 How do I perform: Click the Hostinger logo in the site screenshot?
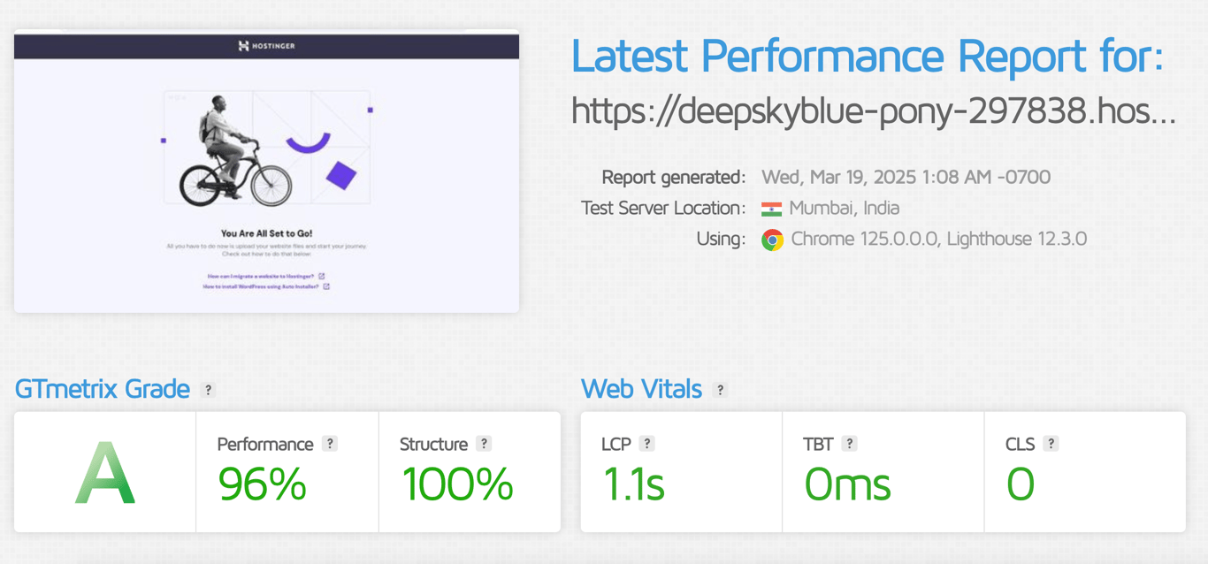pyautogui.click(x=266, y=46)
